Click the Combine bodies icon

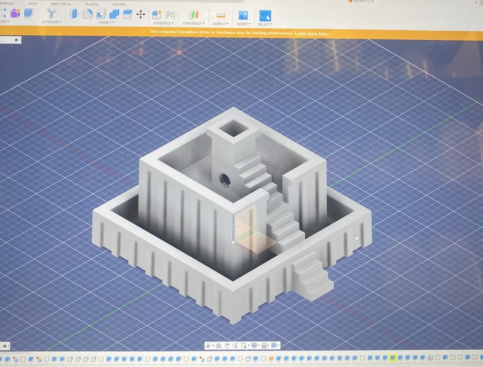[114, 14]
